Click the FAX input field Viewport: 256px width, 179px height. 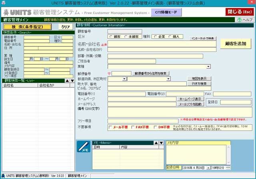[232, 94]
